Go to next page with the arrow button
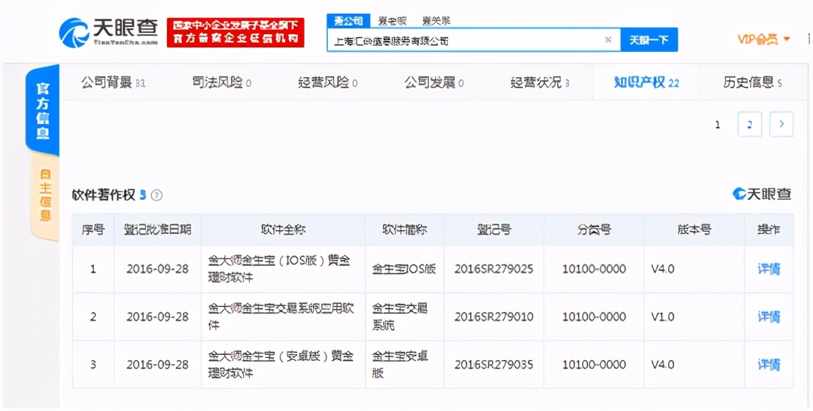The image size is (813, 411). 782,124
